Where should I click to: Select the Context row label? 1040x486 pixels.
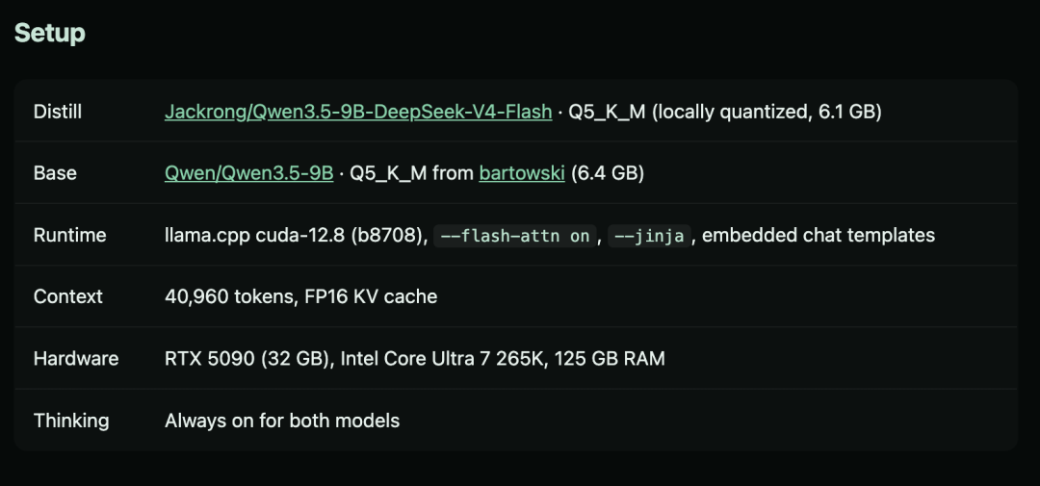click(68, 296)
